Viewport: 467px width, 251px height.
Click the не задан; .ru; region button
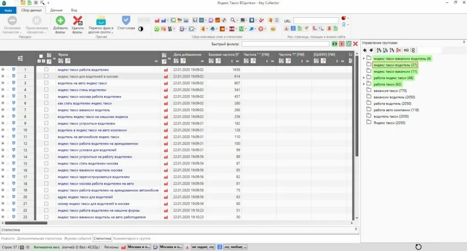[x=203, y=247]
